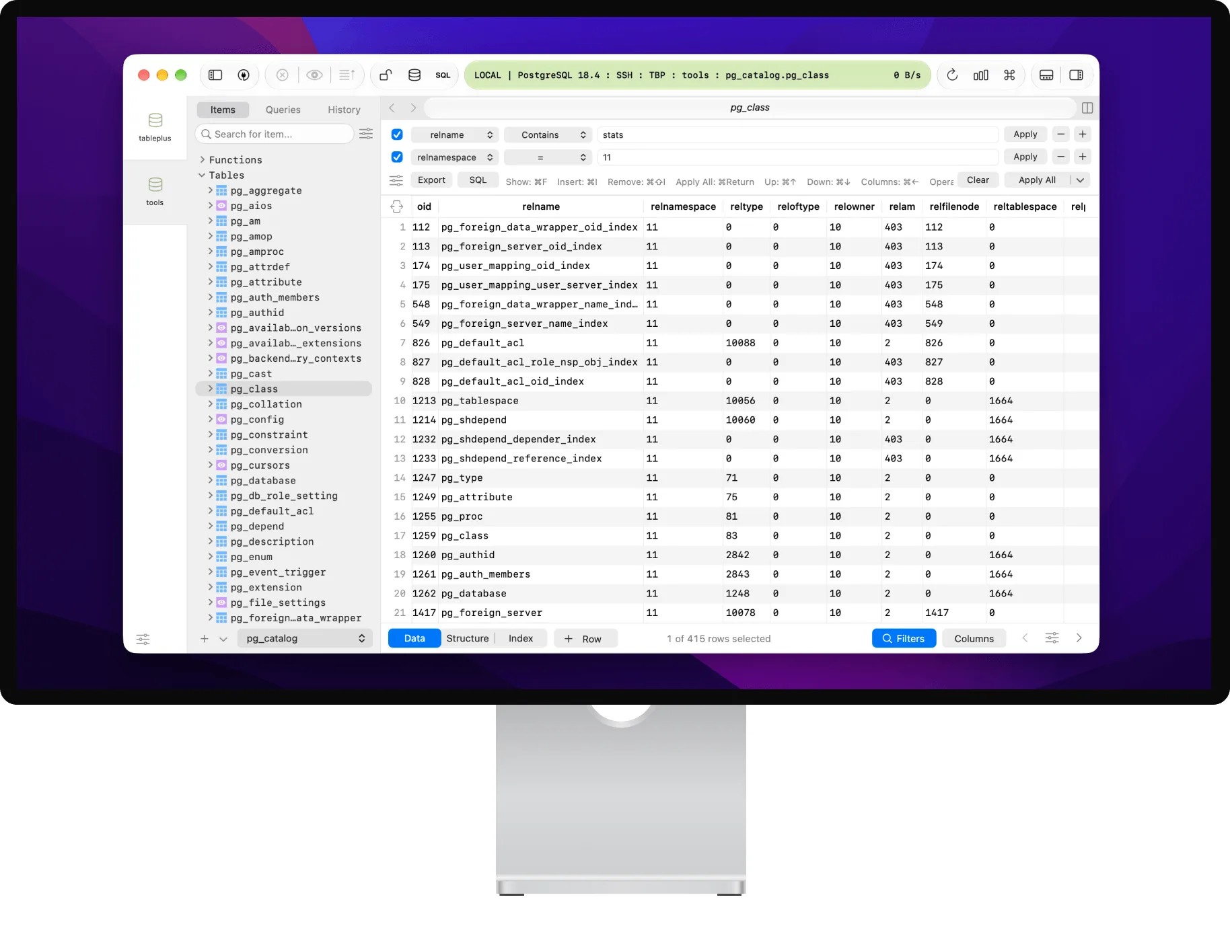The width and height of the screenshot is (1230, 928).
Task: Click the split pane icon beside pg_class tab
Action: 1087,108
